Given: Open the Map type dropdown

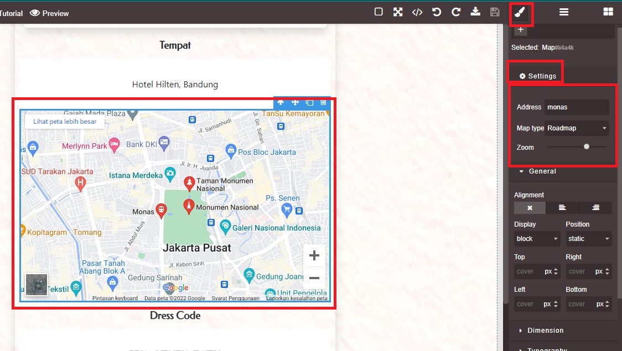Looking at the screenshot, I should 577,128.
